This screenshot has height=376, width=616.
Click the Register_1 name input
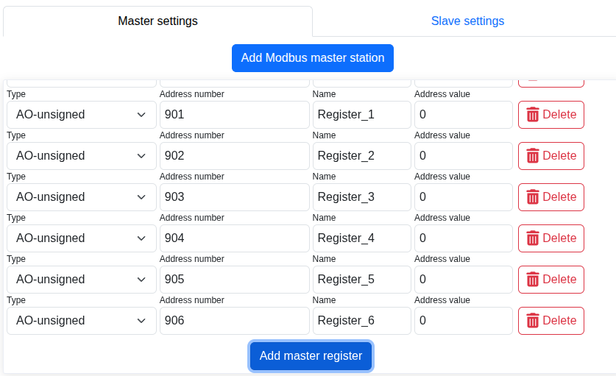(361, 115)
